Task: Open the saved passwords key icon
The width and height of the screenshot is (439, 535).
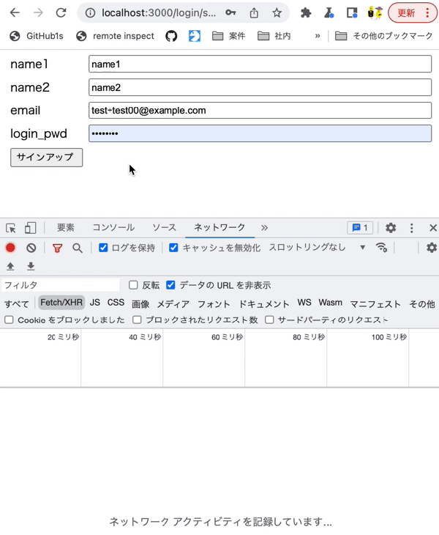Action: coord(230,13)
